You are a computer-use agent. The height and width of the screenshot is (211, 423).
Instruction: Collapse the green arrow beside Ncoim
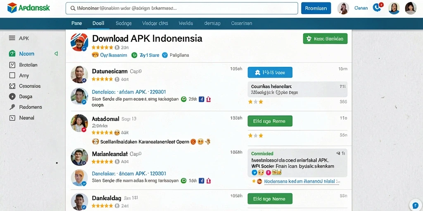tap(56, 54)
